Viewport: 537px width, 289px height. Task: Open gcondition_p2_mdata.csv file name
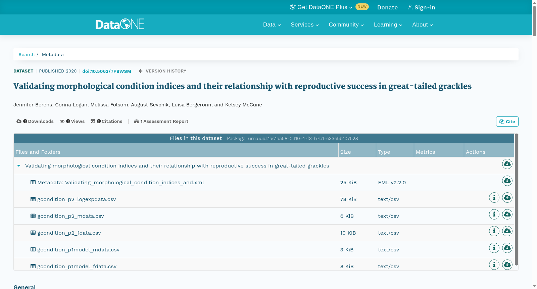tap(70, 216)
